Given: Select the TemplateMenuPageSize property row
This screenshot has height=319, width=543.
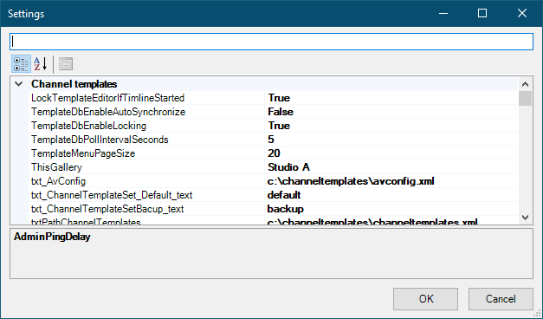Looking at the screenshot, I should click(x=273, y=153).
